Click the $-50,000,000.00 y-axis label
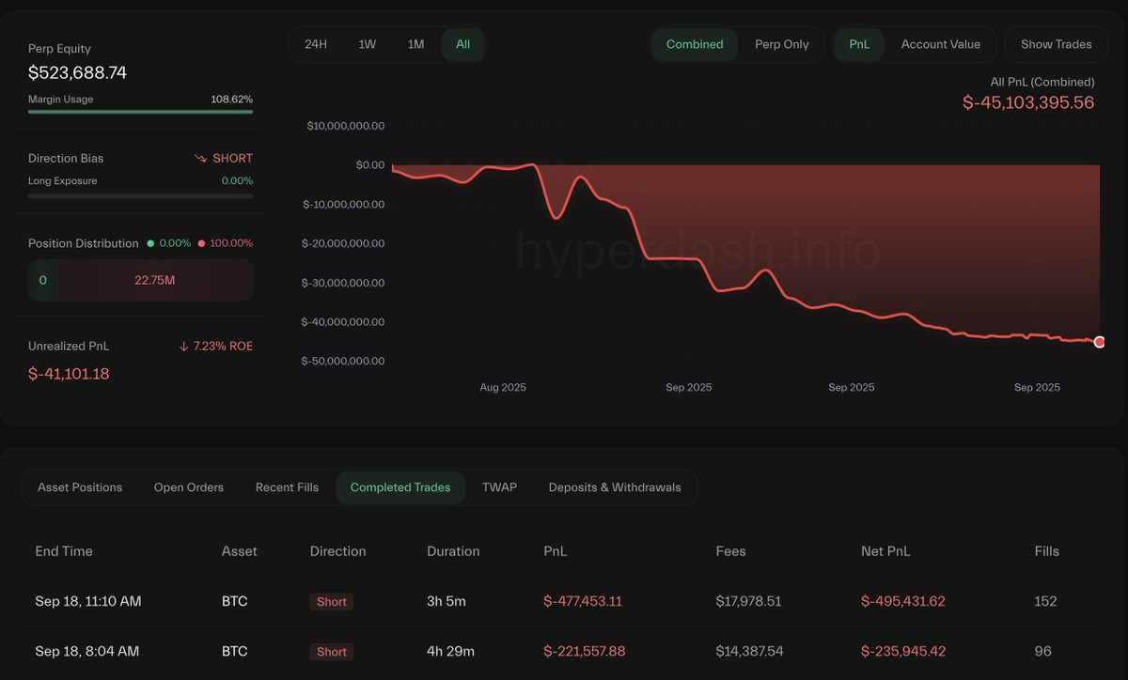 [x=343, y=362]
